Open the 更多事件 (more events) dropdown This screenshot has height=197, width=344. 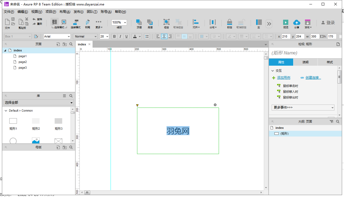(x=303, y=108)
